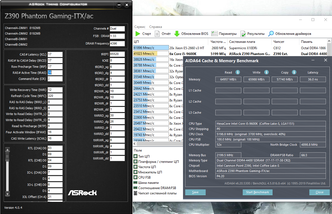Click the Memory Write result 65988 MB/s

point(257,79)
